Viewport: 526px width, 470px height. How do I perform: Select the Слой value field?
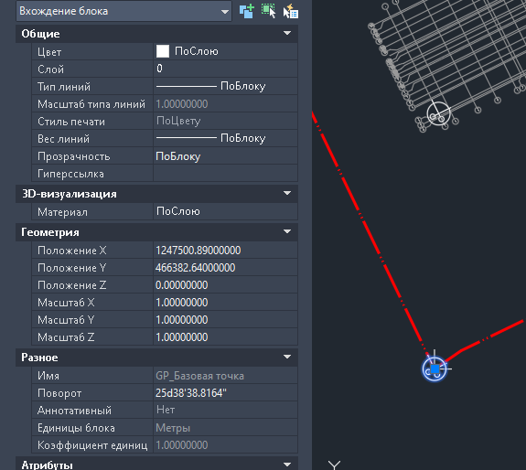click(225, 69)
